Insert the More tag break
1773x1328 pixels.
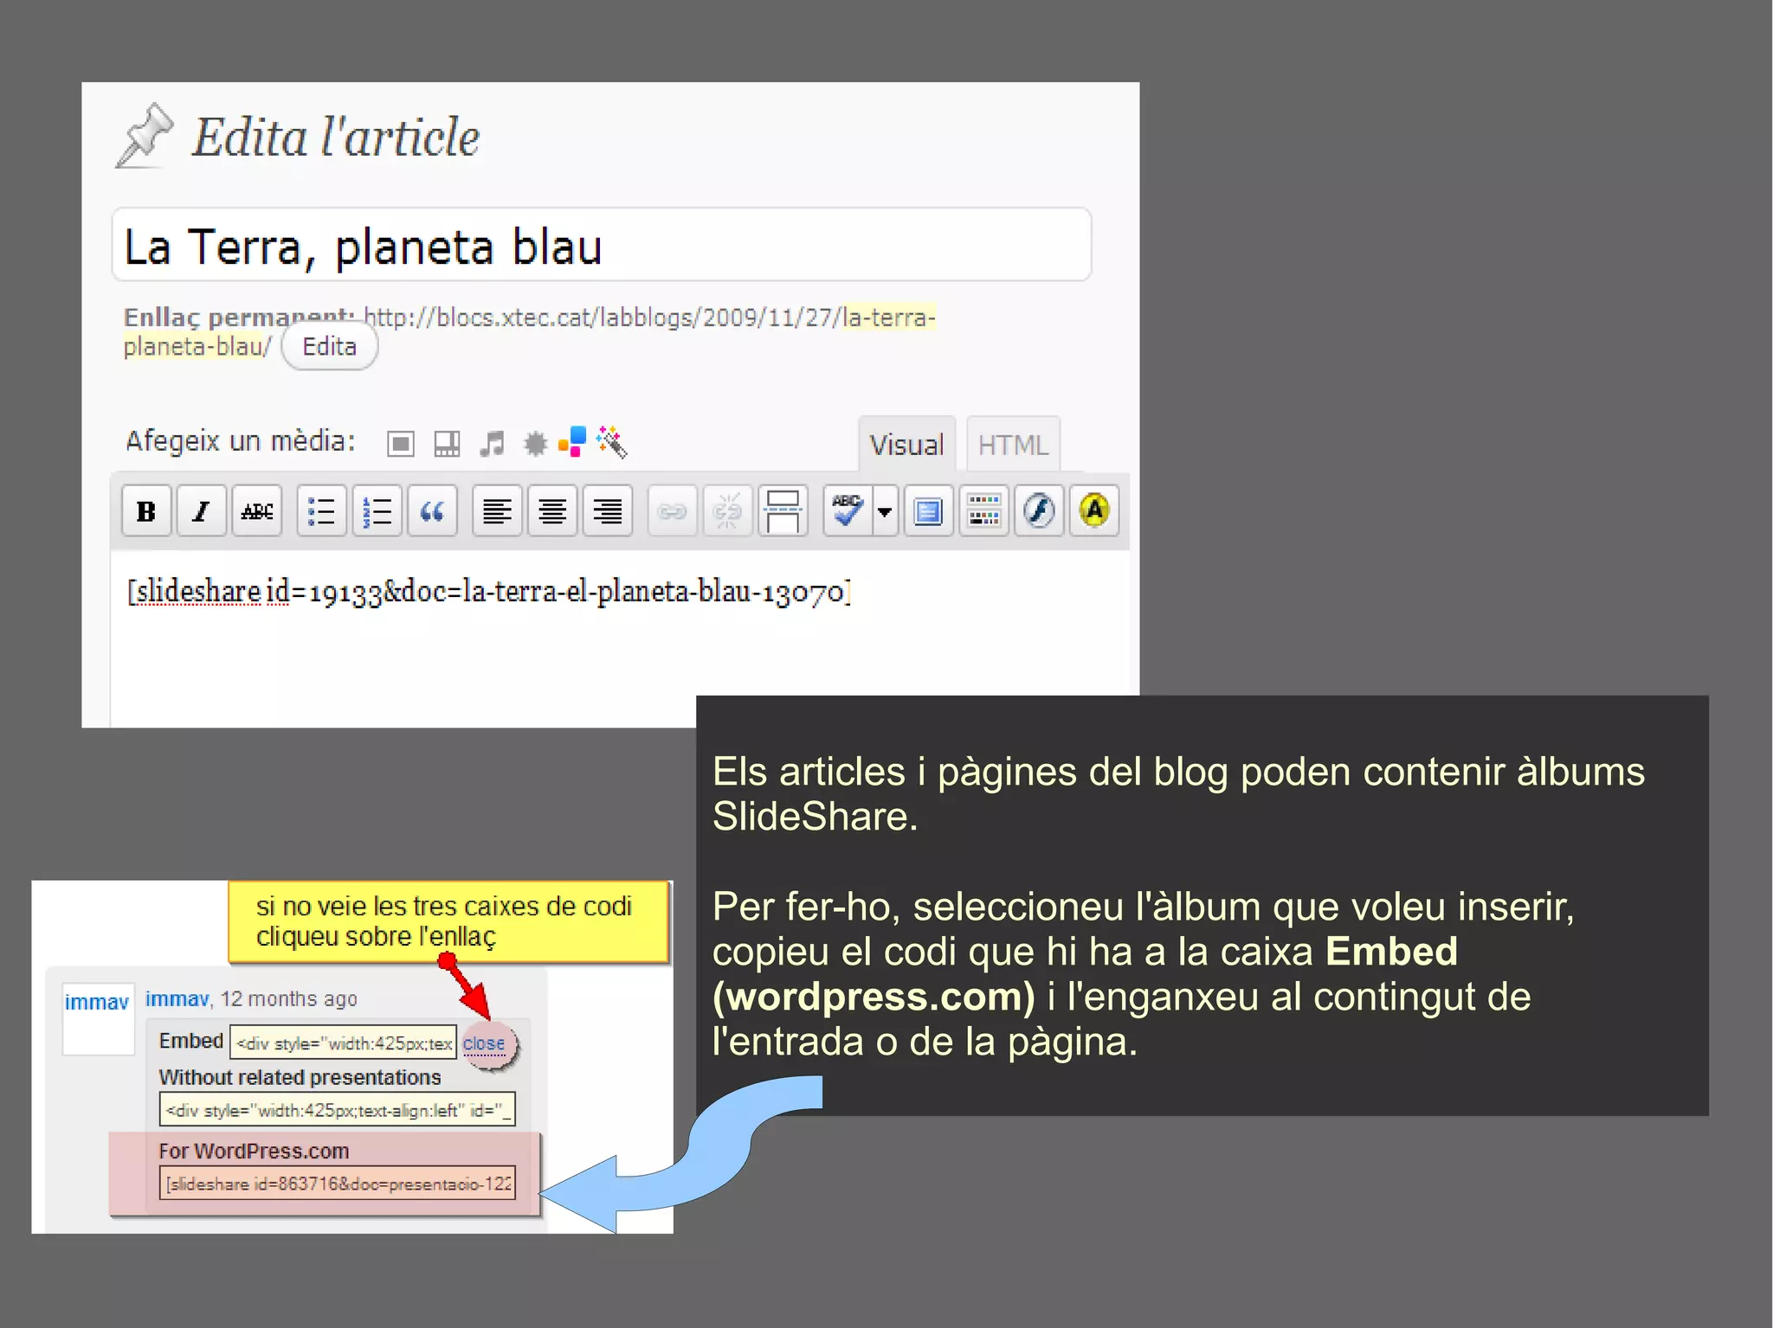(x=783, y=511)
